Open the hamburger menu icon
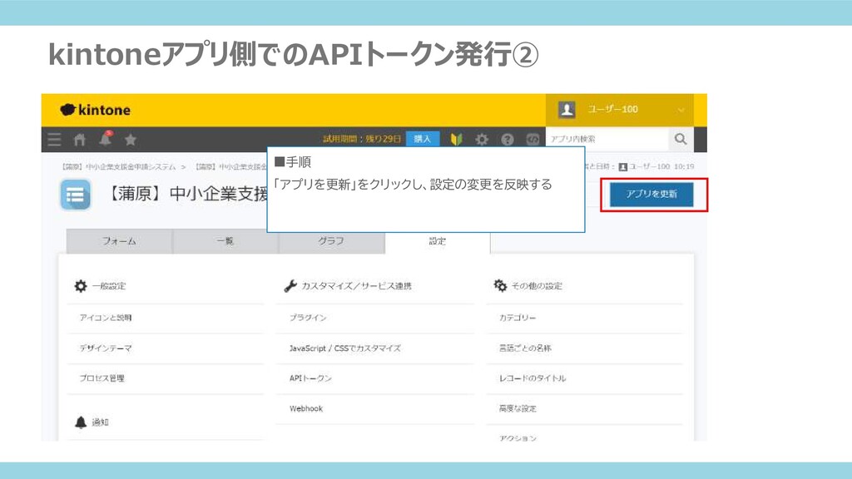The height and width of the screenshot is (479, 852). coord(54,140)
